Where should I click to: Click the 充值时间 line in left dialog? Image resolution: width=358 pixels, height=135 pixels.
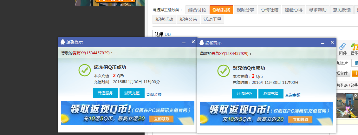(127, 82)
